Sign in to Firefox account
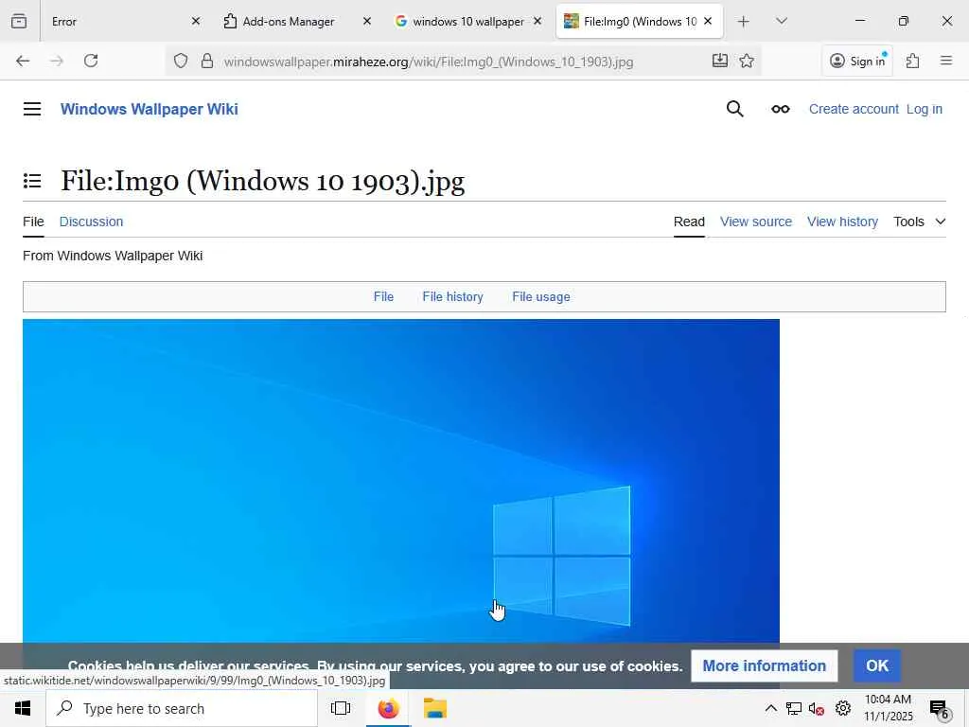This screenshot has height=727, width=969. click(857, 61)
